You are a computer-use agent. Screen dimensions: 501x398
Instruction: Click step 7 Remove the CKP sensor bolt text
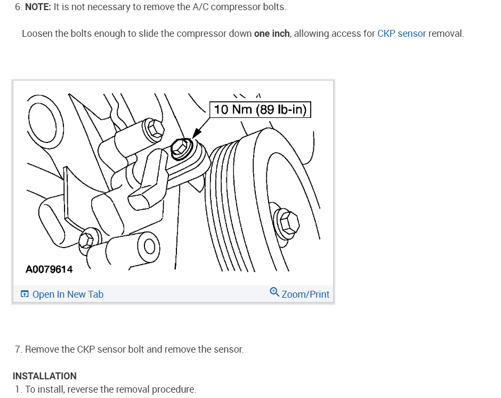coord(129,349)
